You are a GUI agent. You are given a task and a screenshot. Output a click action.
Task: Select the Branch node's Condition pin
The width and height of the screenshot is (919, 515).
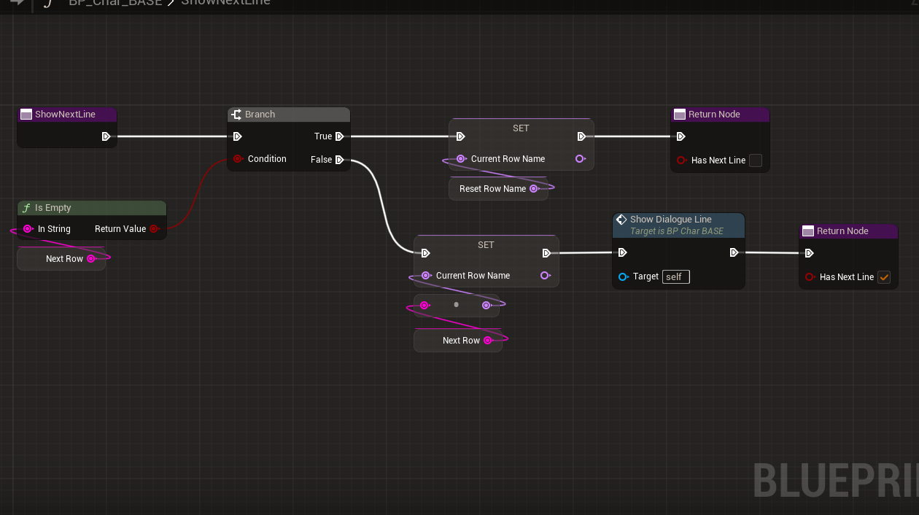click(238, 159)
